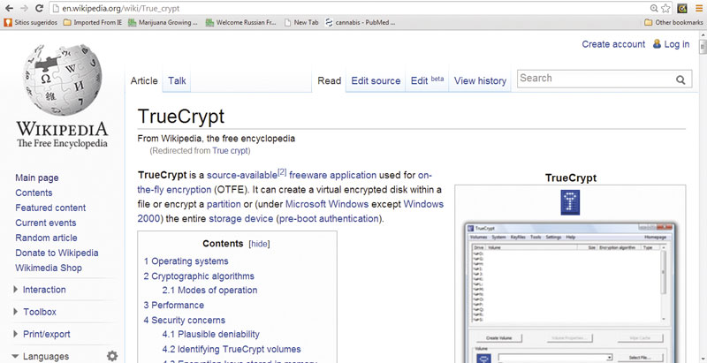Open the Wikimedia Shop link
This screenshot has height=363, width=707.
click(x=49, y=268)
